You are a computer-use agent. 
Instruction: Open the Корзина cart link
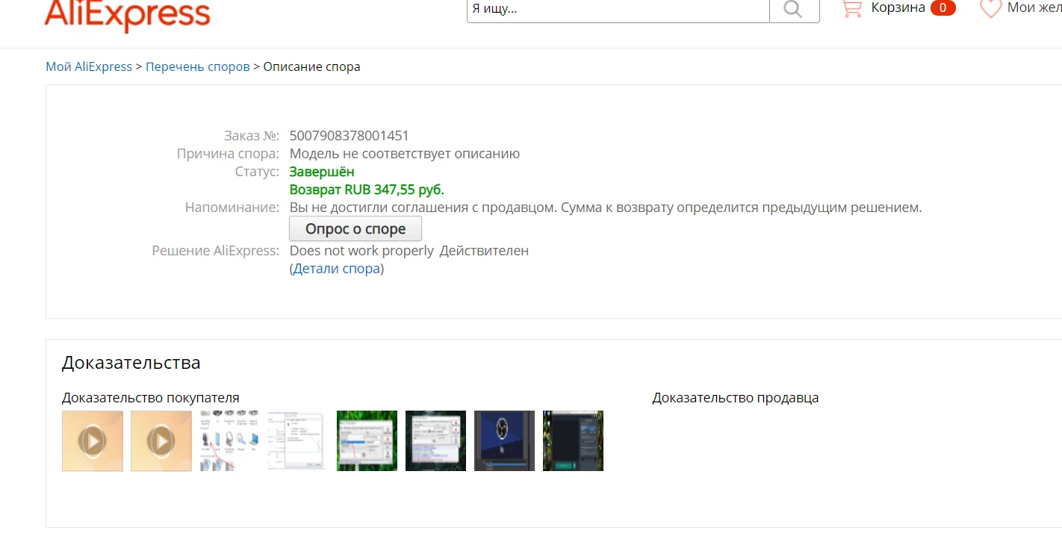[898, 8]
